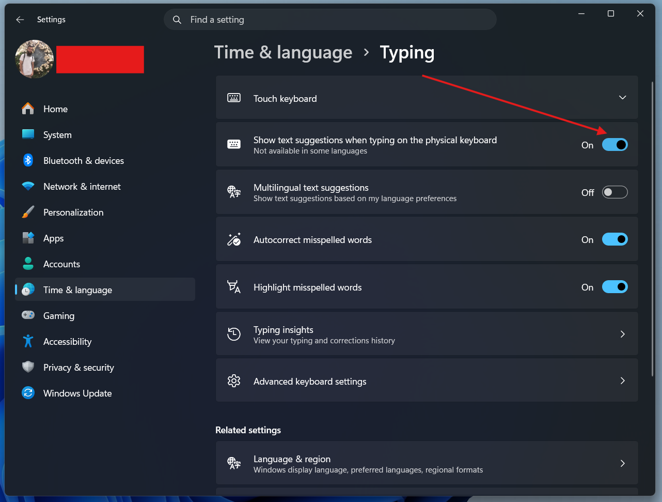Close the Settings window
The width and height of the screenshot is (662, 502).
[x=640, y=14]
